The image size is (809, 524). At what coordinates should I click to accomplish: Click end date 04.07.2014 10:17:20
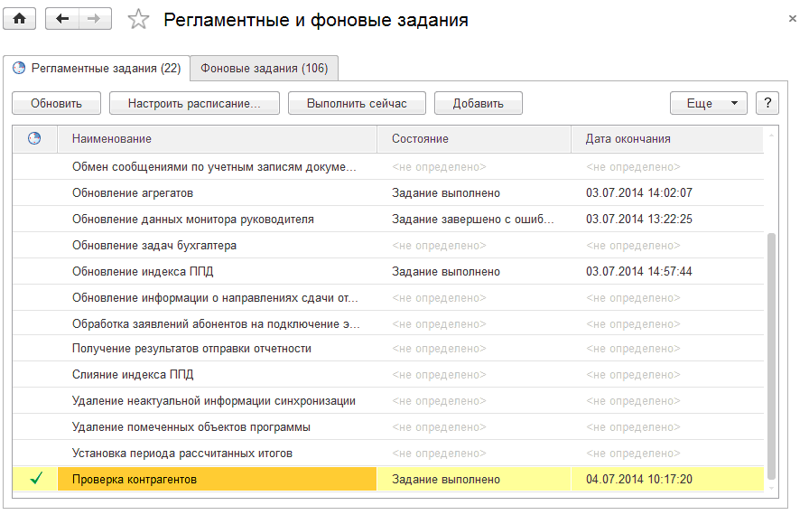(639, 479)
